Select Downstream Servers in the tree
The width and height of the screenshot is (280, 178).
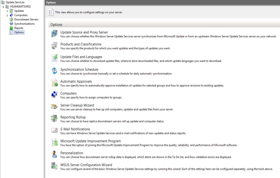(26, 19)
